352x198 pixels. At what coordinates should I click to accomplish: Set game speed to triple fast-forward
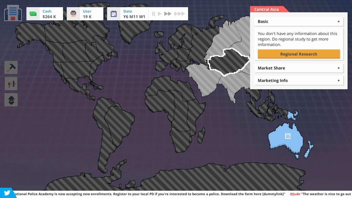pyautogui.click(x=179, y=14)
